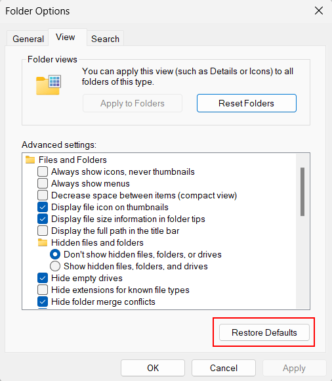Click the Folder Options title text
Image resolution: width=332 pixels, height=381 pixels.
(37, 11)
